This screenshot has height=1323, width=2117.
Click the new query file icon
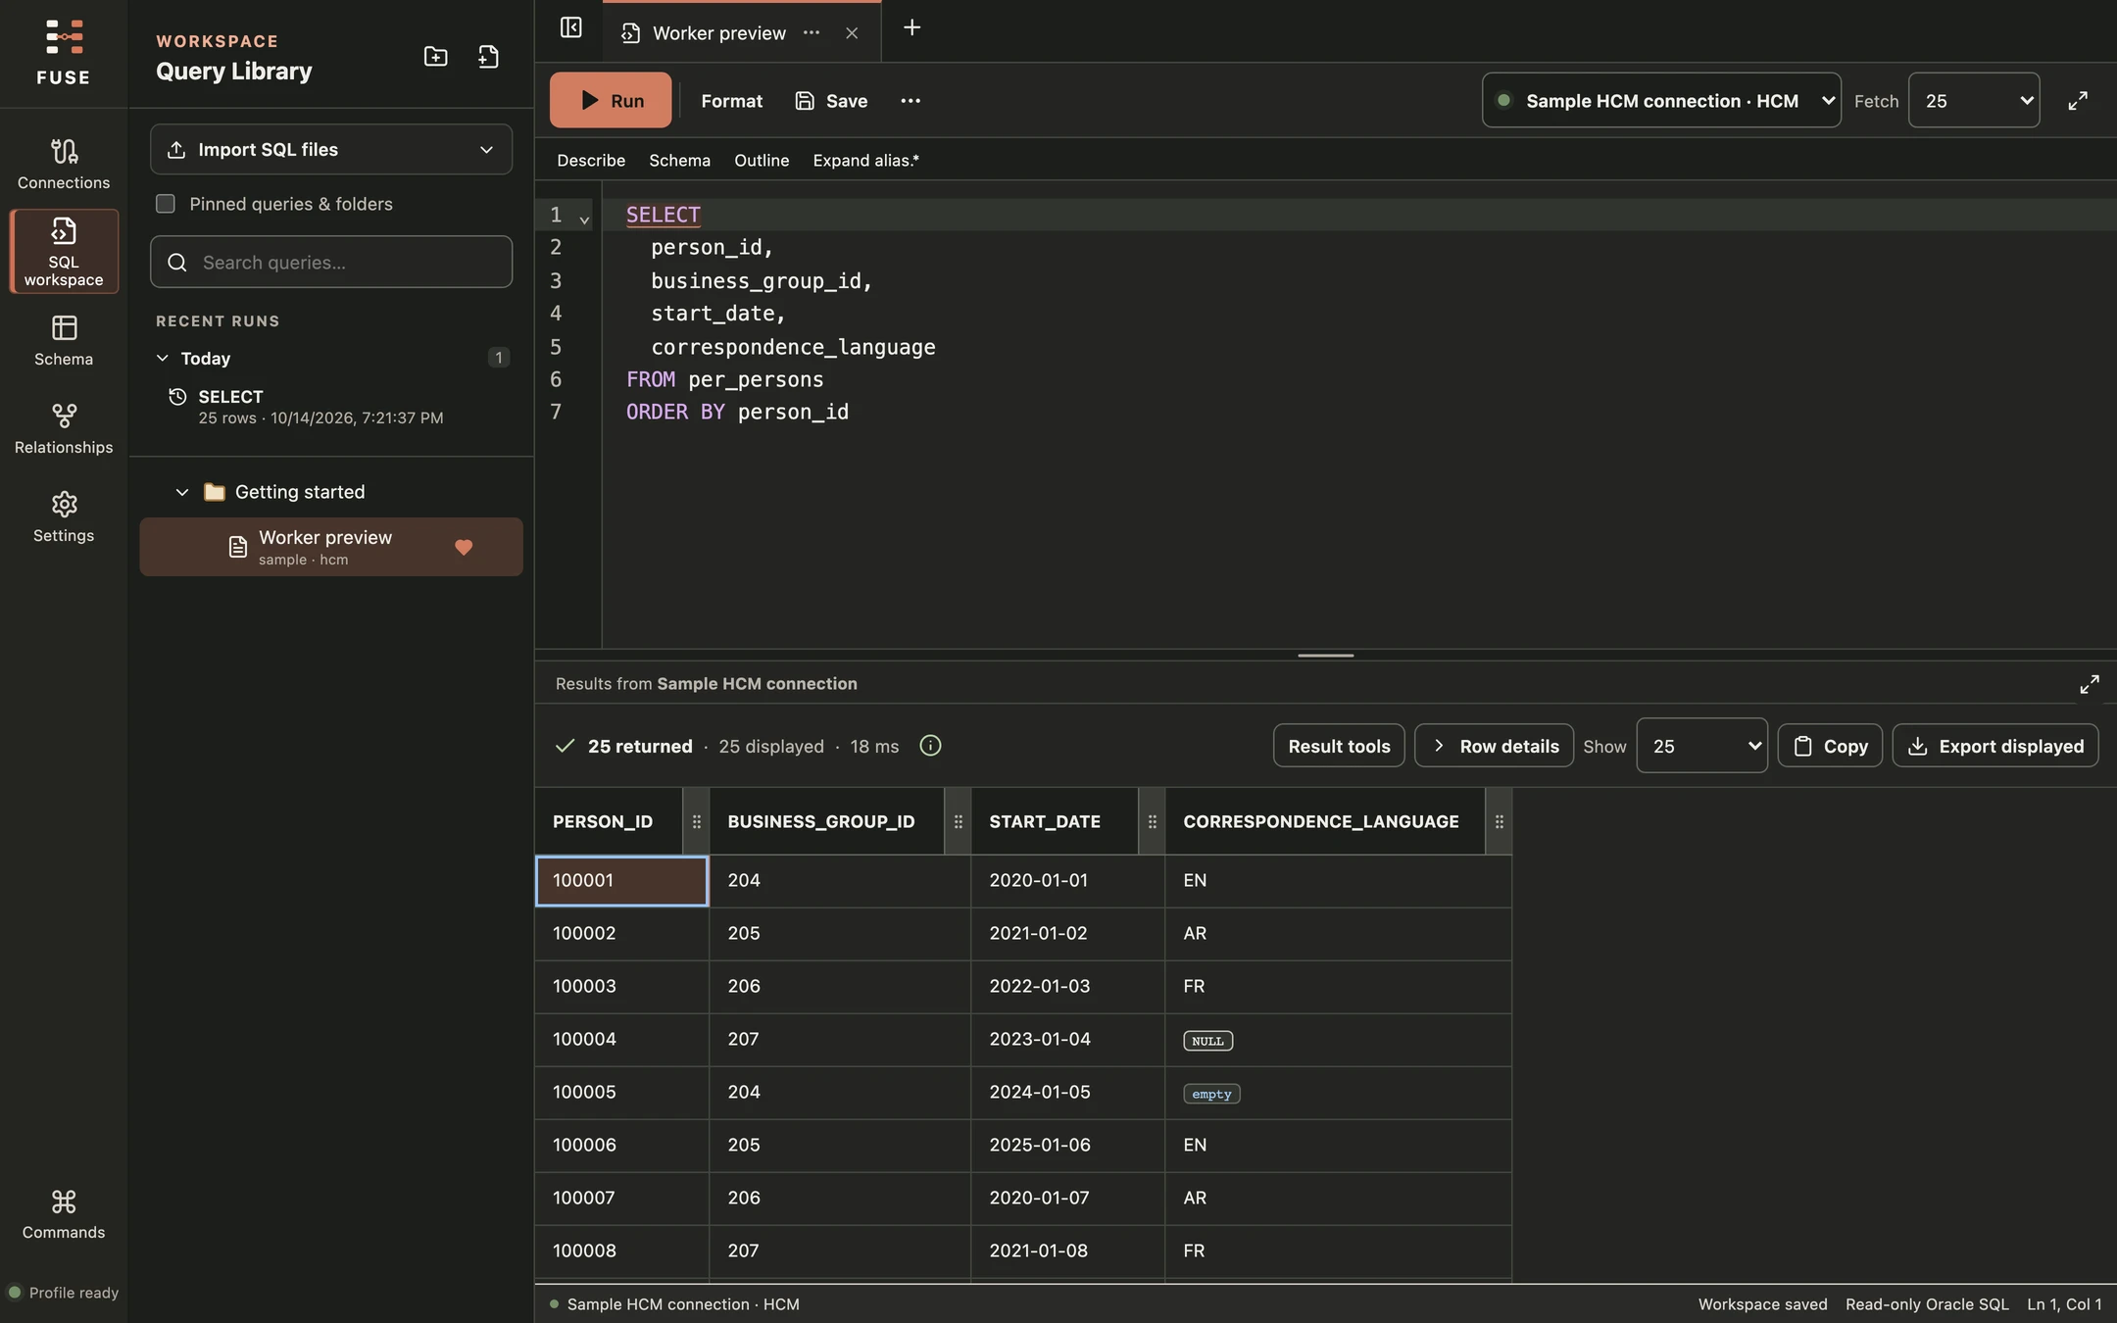tap(488, 57)
